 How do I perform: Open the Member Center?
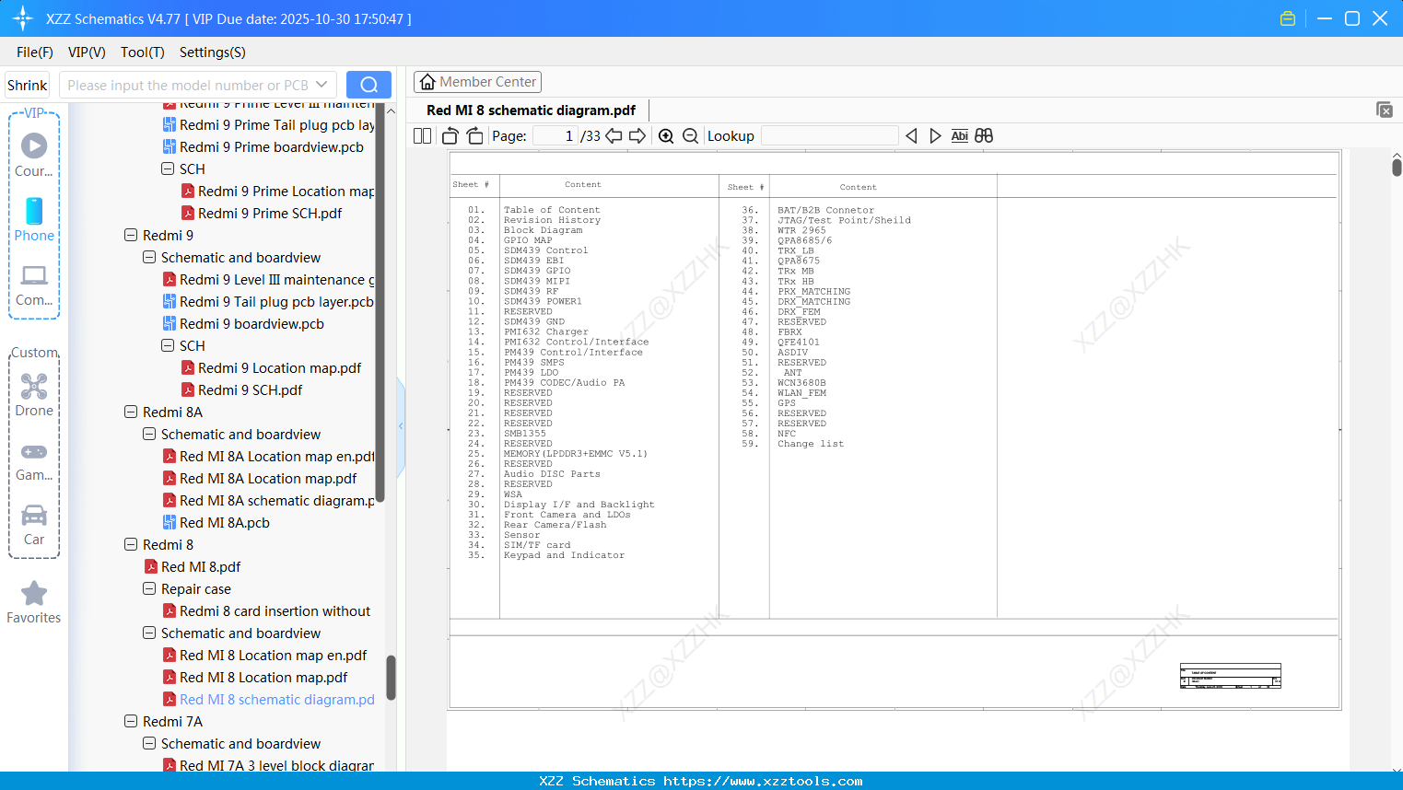477,82
